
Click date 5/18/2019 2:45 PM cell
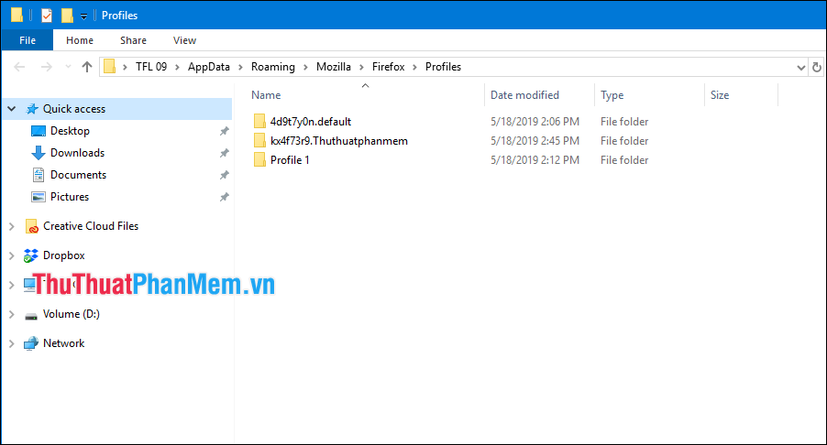coord(535,141)
